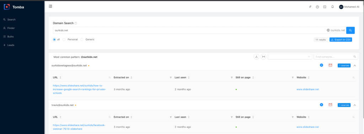Select the Generic radio option
Viewport: 364px width, 134px height.
[82, 40]
